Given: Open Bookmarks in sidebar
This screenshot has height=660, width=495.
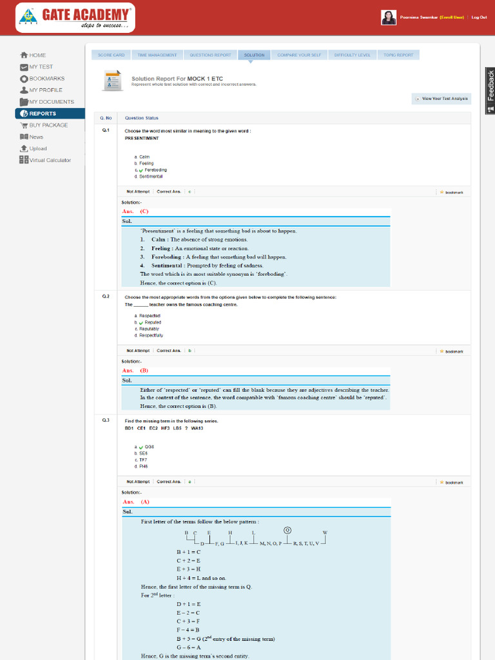Looking at the screenshot, I should coord(46,79).
